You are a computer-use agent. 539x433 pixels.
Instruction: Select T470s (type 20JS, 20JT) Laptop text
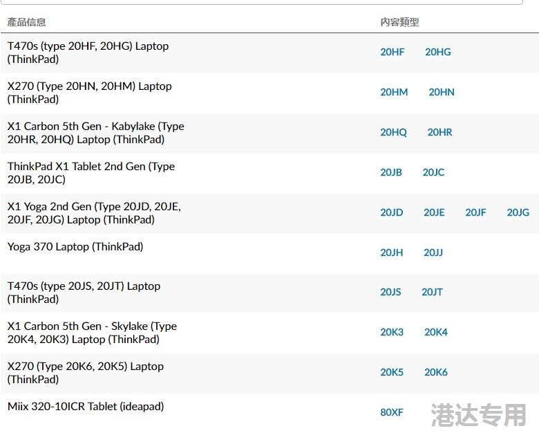84,293
